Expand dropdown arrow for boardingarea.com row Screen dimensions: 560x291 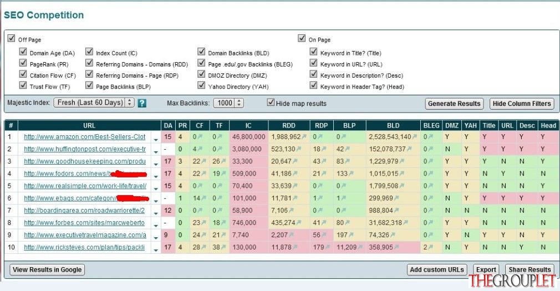156,213
